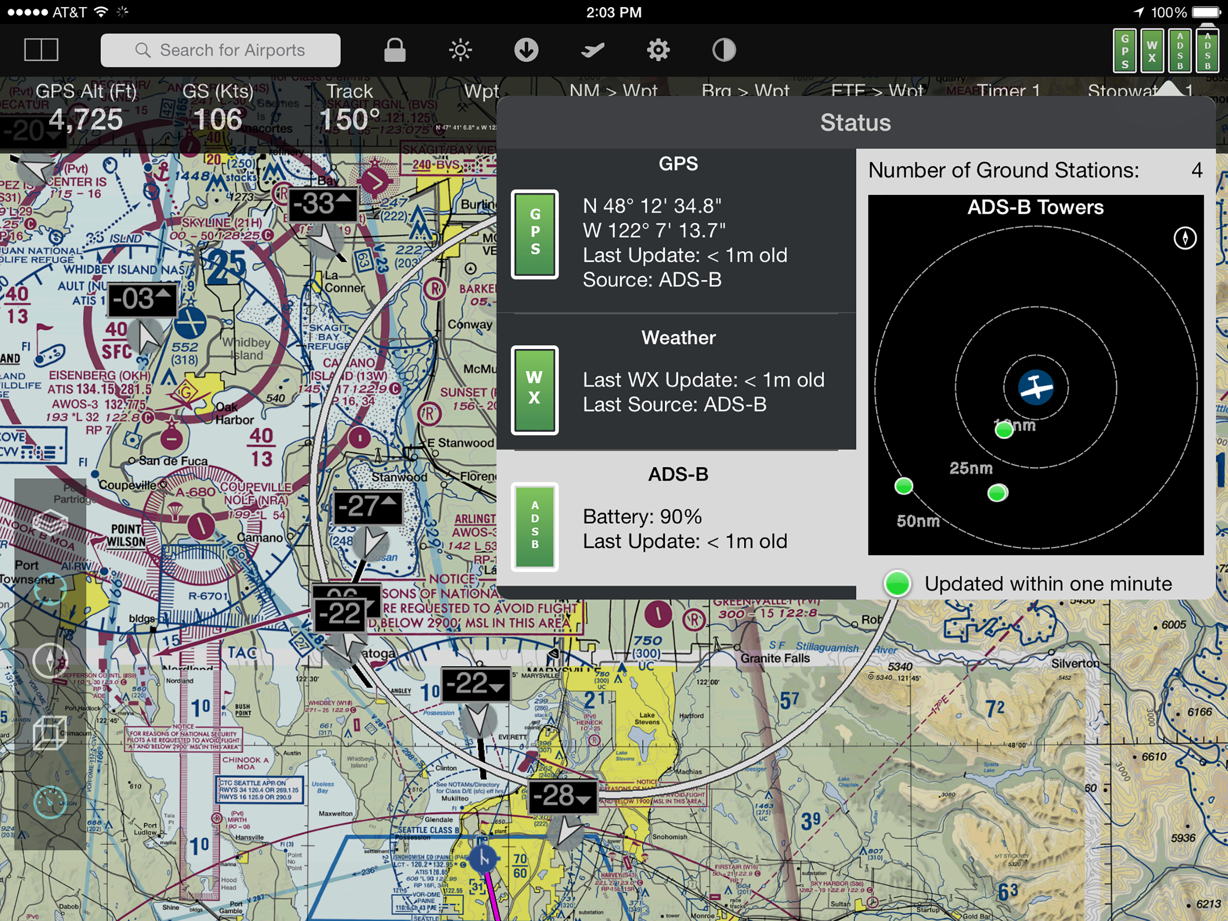Center map on aircraft position icon
This screenshot has width=1228, height=921.
(x=50, y=590)
